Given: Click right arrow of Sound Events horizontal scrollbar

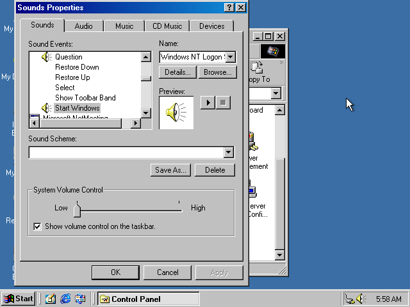Looking at the screenshot, I should 135,123.
